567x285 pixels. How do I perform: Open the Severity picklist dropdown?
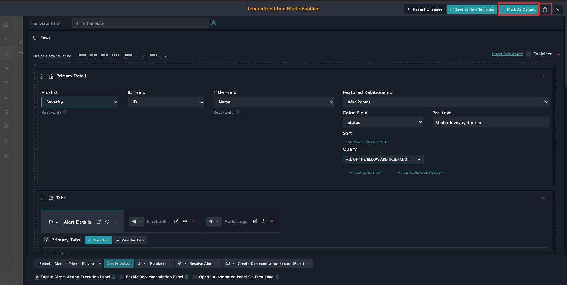point(80,102)
